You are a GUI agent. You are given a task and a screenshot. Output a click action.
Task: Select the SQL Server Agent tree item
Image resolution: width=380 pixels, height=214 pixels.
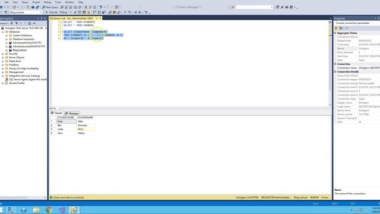click(x=28, y=80)
